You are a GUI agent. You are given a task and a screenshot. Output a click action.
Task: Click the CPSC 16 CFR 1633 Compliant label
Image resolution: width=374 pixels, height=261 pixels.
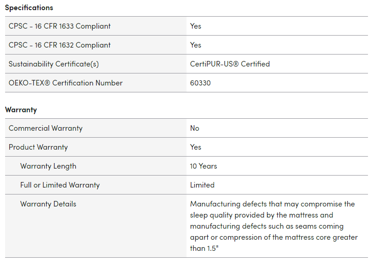60,26
